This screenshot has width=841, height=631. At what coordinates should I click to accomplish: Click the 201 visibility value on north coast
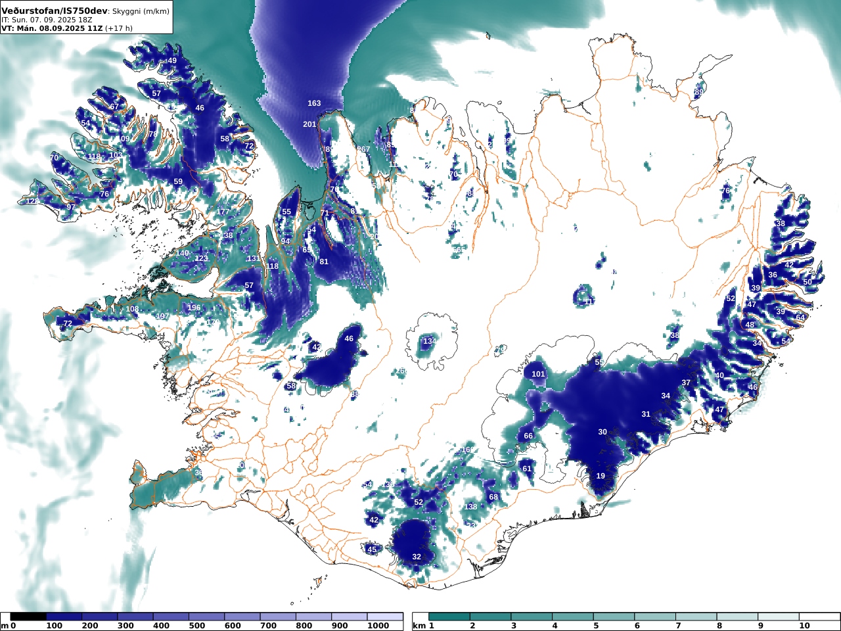point(309,124)
